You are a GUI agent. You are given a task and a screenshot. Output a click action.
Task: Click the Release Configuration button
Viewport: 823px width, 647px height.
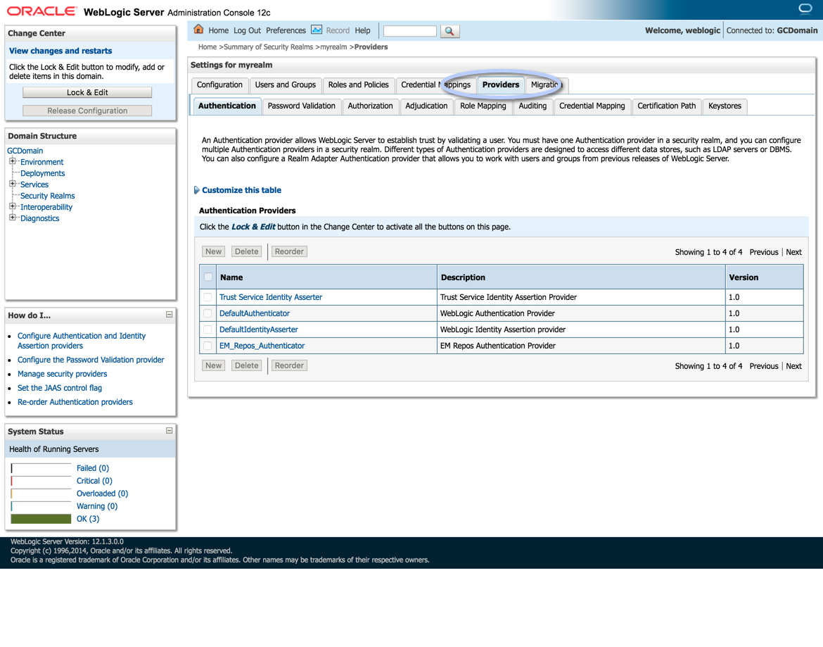pyautogui.click(x=87, y=111)
